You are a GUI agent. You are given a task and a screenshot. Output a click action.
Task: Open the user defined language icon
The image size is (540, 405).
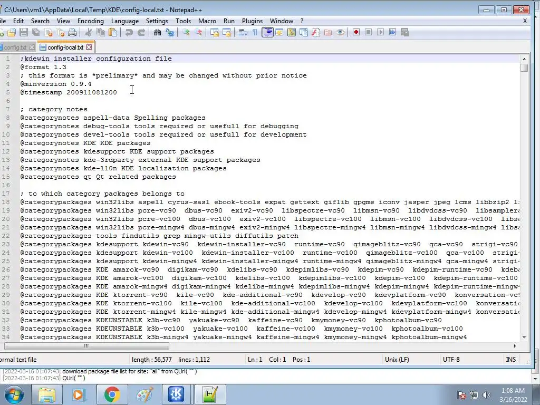click(279, 32)
